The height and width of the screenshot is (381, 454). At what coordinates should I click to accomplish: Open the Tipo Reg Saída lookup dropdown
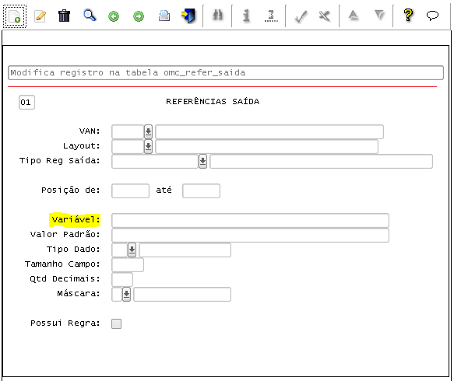coord(202,161)
